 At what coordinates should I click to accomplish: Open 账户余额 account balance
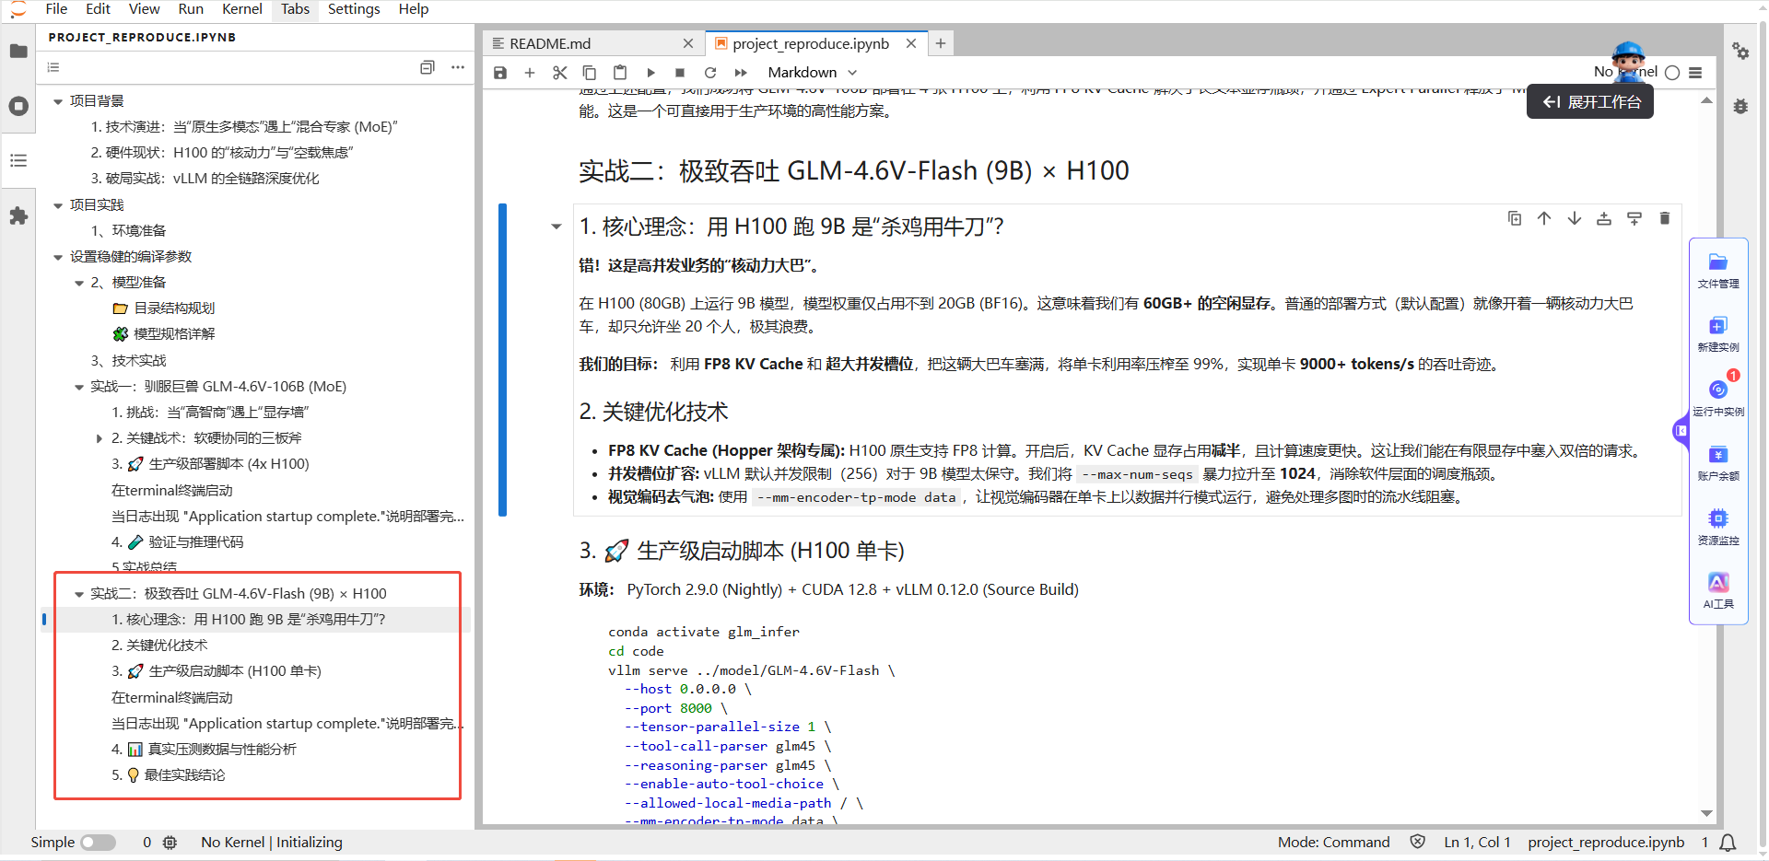click(x=1718, y=463)
